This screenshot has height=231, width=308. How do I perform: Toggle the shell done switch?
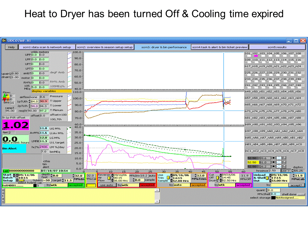coord(301,194)
